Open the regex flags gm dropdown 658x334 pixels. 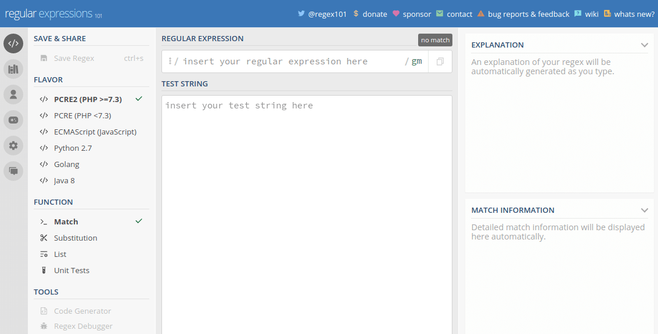click(x=416, y=61)
